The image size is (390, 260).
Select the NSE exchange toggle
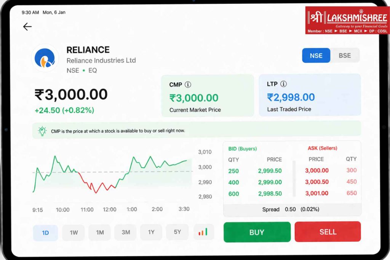[316, 56]
